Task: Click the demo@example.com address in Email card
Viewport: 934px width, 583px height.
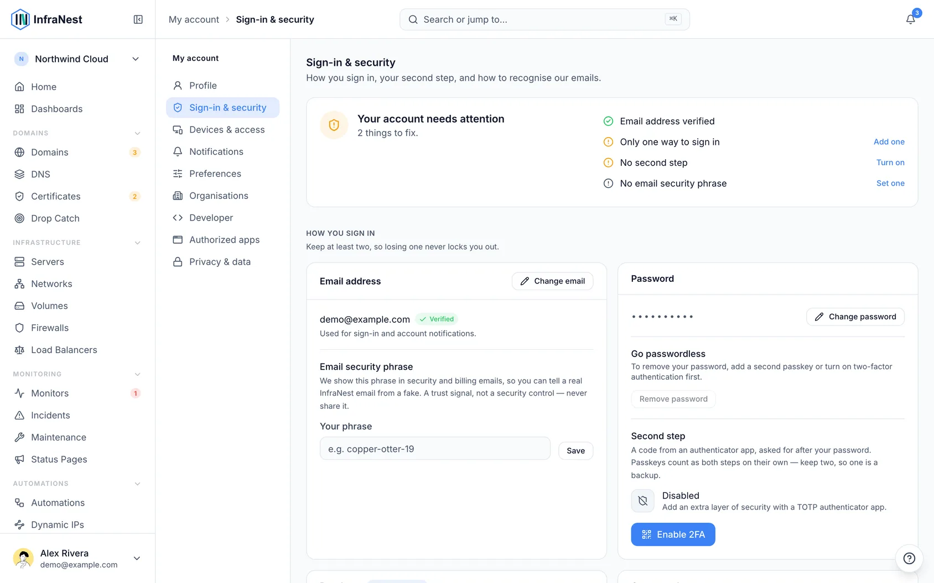Action: [365, 319]
